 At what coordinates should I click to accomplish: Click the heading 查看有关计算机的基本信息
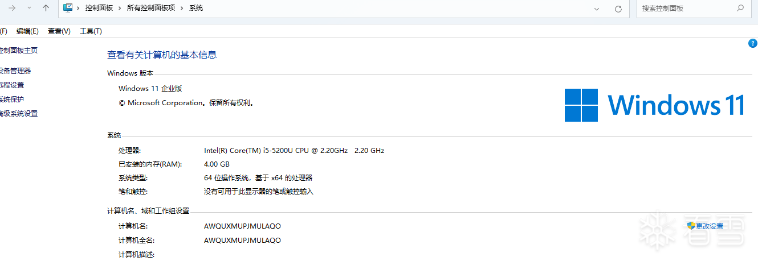click(162, 55)
